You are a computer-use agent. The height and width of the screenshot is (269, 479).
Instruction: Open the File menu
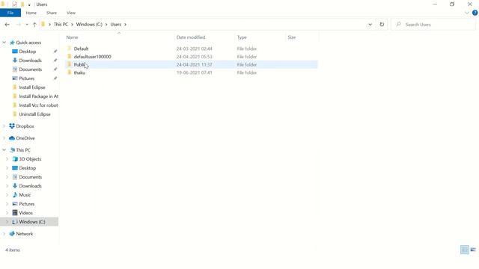coord(10,13)
